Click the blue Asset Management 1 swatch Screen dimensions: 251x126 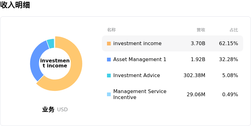[x=109, y=60]
